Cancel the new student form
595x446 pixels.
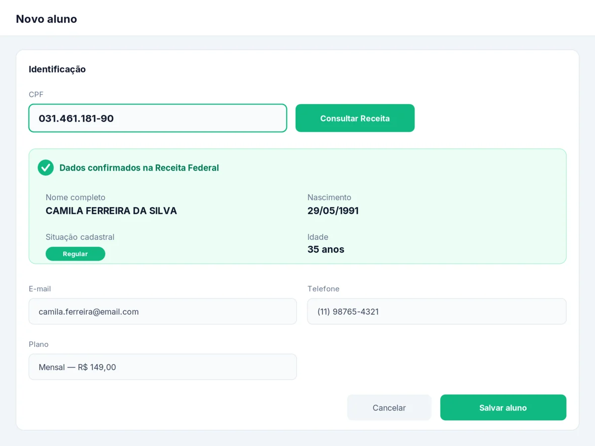tap(389, 407)
